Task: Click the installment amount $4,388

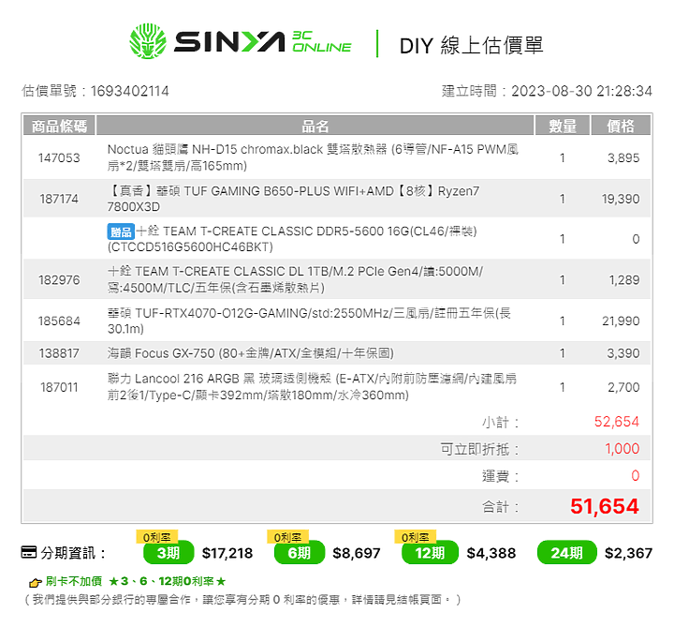Action: tap(491, 553)
